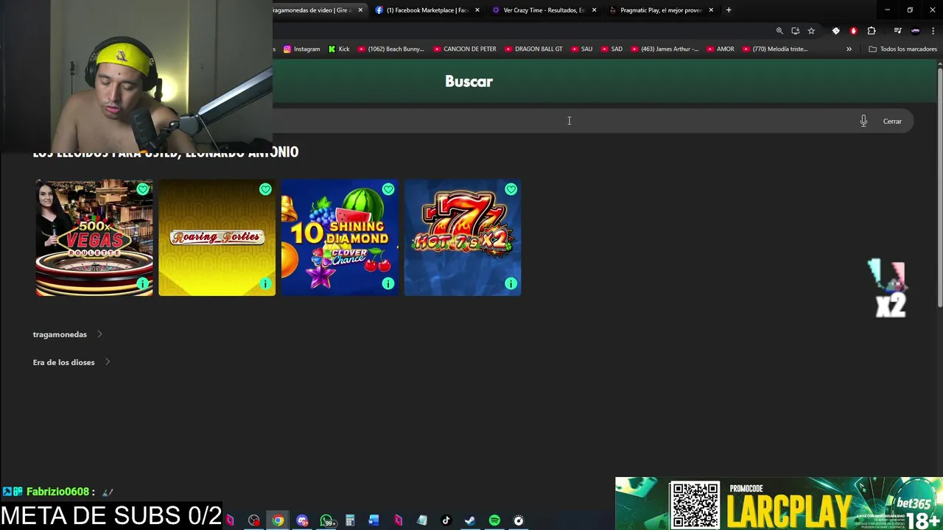The height and width of the screenshot is (530, 943).
Task: Open the Chrome extensions puzzle icon
Action: (x=872, y=31)
